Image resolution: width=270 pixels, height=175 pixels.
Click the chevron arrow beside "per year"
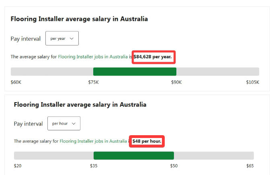coord(72,39)
